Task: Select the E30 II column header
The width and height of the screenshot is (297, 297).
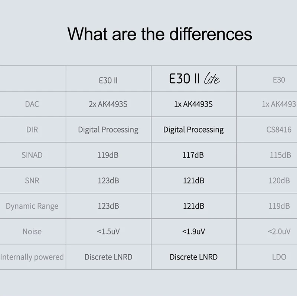Action: point(108,80)
